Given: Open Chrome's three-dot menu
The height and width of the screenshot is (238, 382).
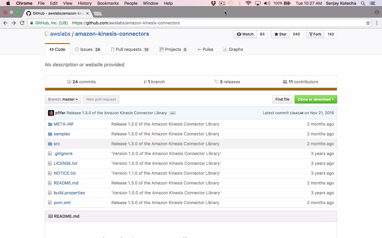Looking at the screenshot, I should pos(377,23).
